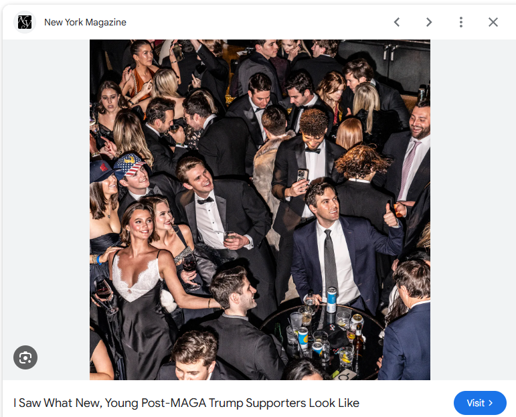Click the phone held up in the photo
The image size is (516, 417).
click(x=303, y=175)
